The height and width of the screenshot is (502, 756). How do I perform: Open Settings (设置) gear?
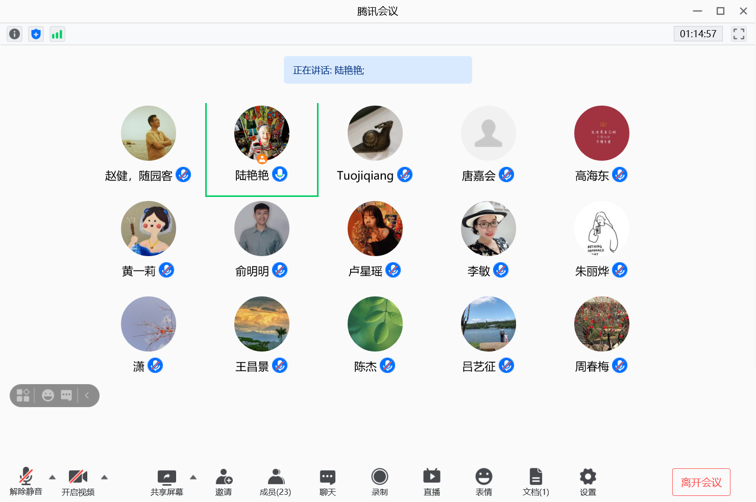588,482
